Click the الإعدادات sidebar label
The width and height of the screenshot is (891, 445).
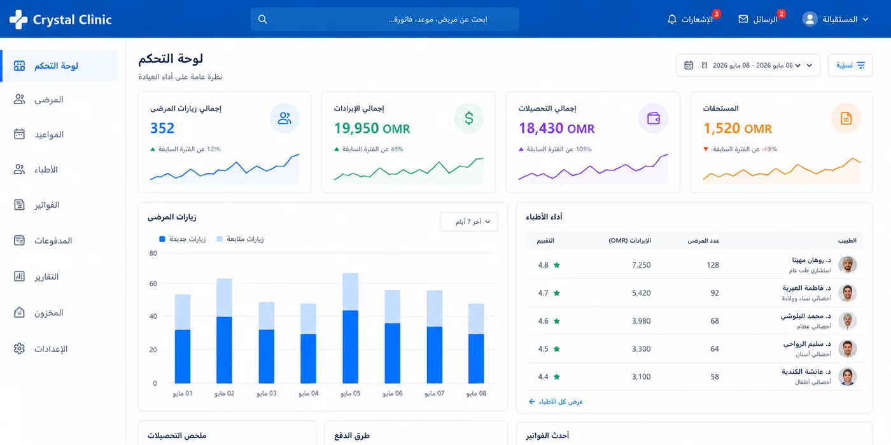point(51,349)
